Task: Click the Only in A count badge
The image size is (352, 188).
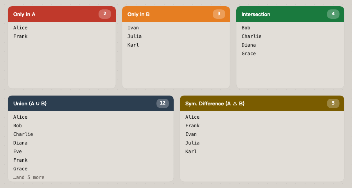Action: (x=105, y=14)
